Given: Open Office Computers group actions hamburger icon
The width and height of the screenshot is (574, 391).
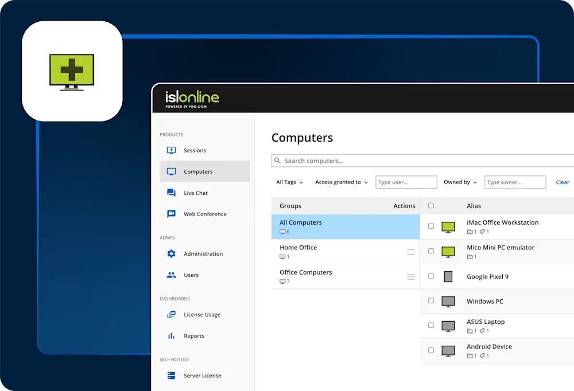Looking at the screenshot, I should coord(411,277).
